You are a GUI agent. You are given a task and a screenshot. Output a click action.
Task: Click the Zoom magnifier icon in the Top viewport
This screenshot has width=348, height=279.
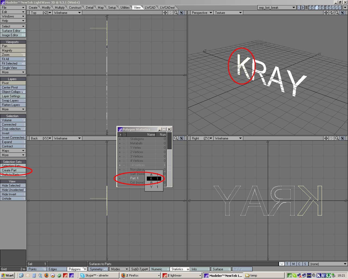pyautogui.click(x=176, y=13)
